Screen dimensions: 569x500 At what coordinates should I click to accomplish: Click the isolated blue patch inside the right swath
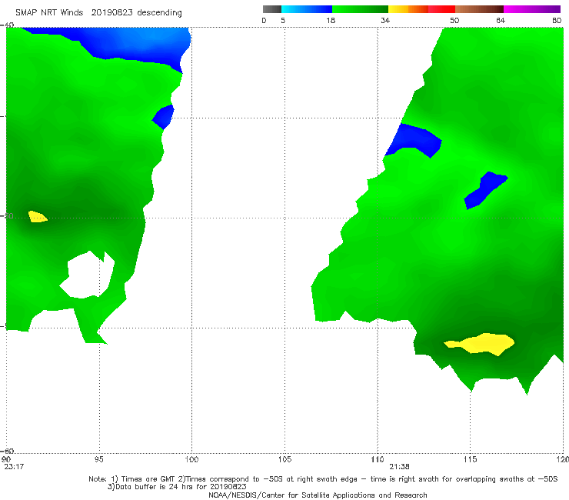pyautogui.click(x=485, y=189)
